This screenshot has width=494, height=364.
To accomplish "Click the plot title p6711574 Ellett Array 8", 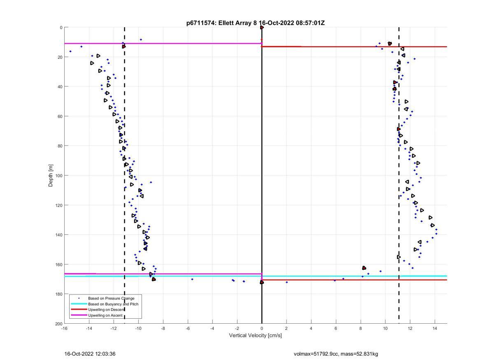I will (255, 23).
